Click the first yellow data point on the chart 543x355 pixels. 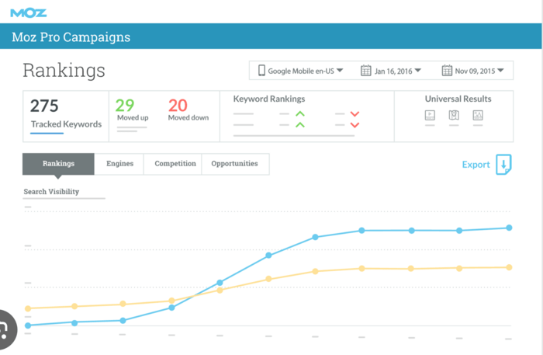tap(28, 308)
